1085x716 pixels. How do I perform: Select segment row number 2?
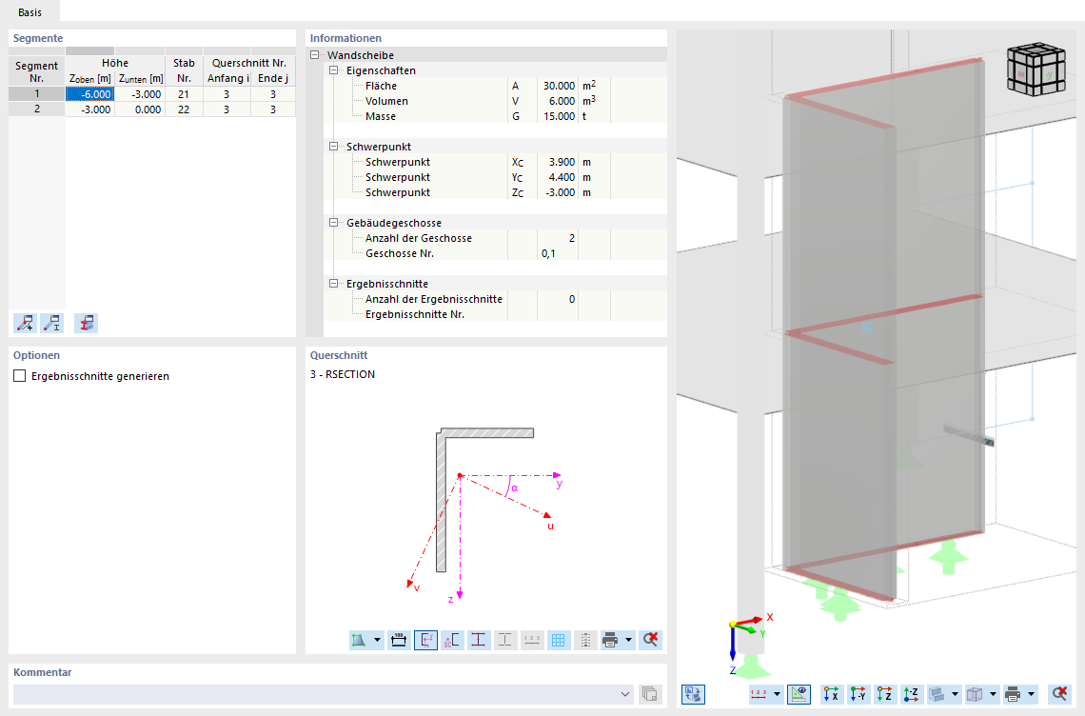[x=37, y=109]
